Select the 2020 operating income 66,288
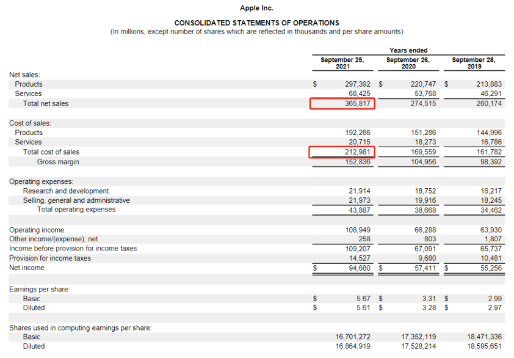This screenshot has height=358, width=514. 425,230
